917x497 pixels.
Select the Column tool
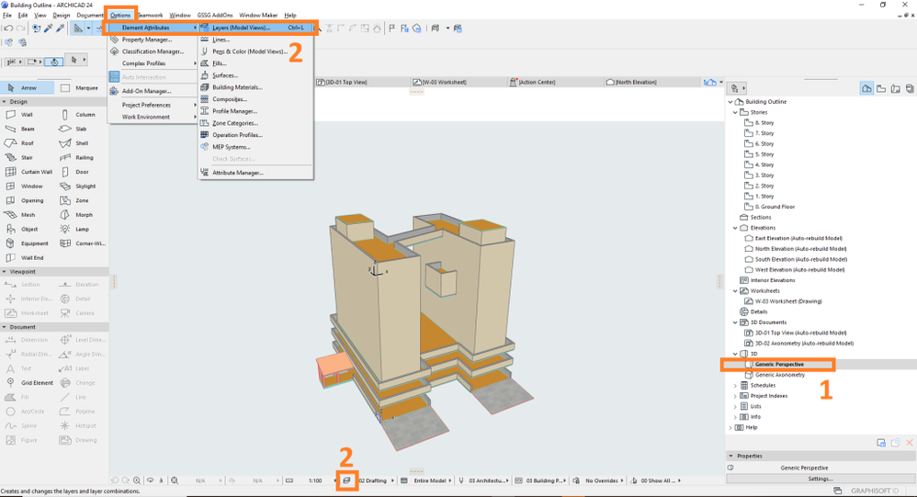click(x=79, y=115)
